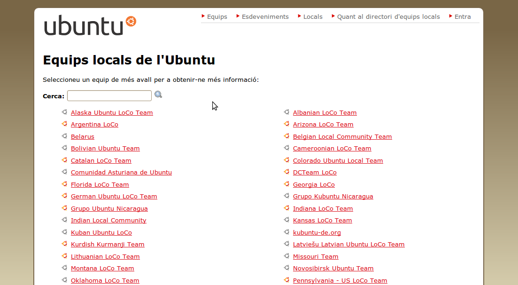Click the icon beside German Ubuntu LoCo Team

(64, 196)
